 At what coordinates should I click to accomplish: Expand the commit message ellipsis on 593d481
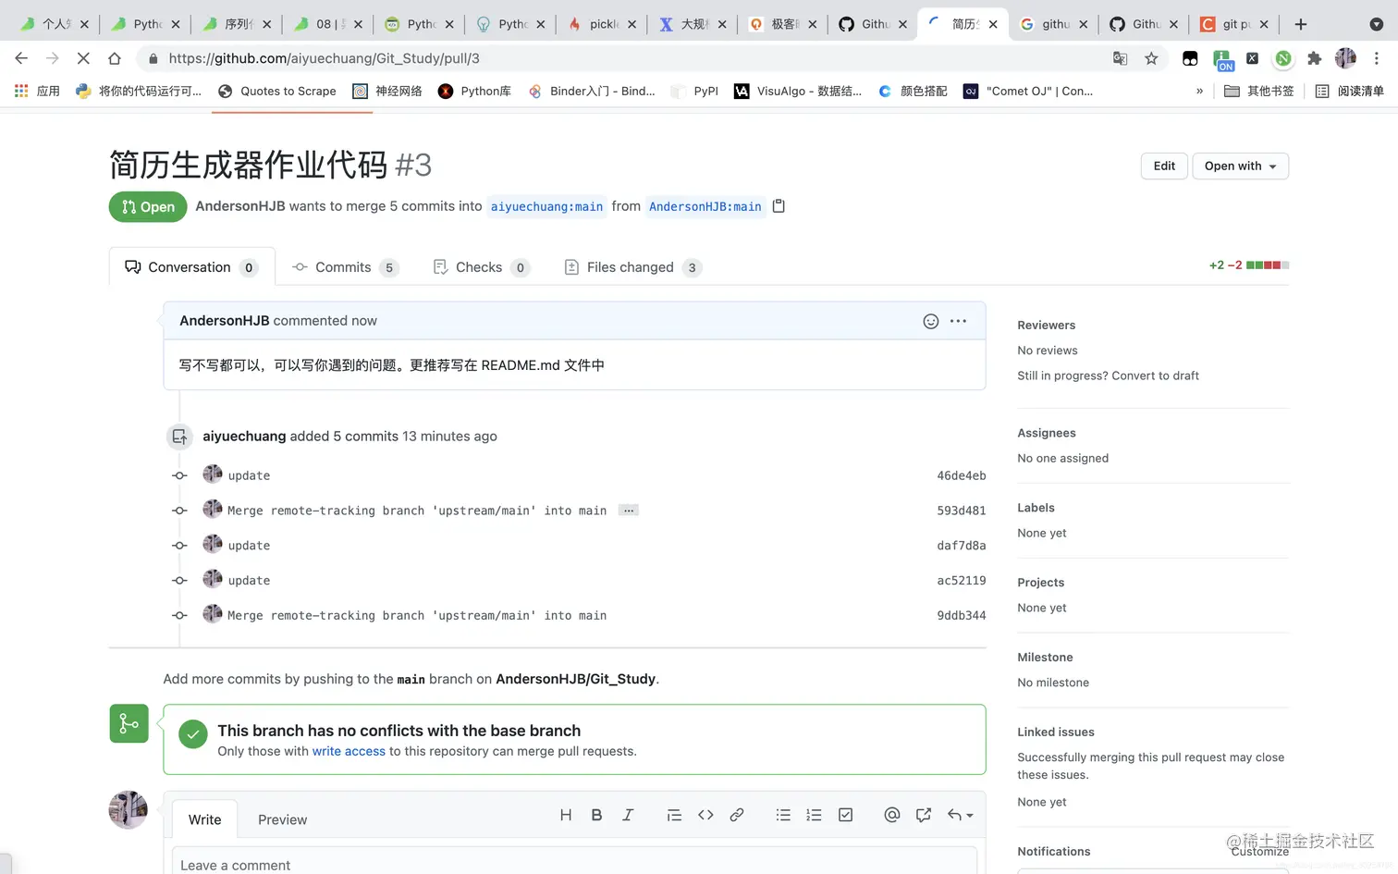click(x=629, y=511)
